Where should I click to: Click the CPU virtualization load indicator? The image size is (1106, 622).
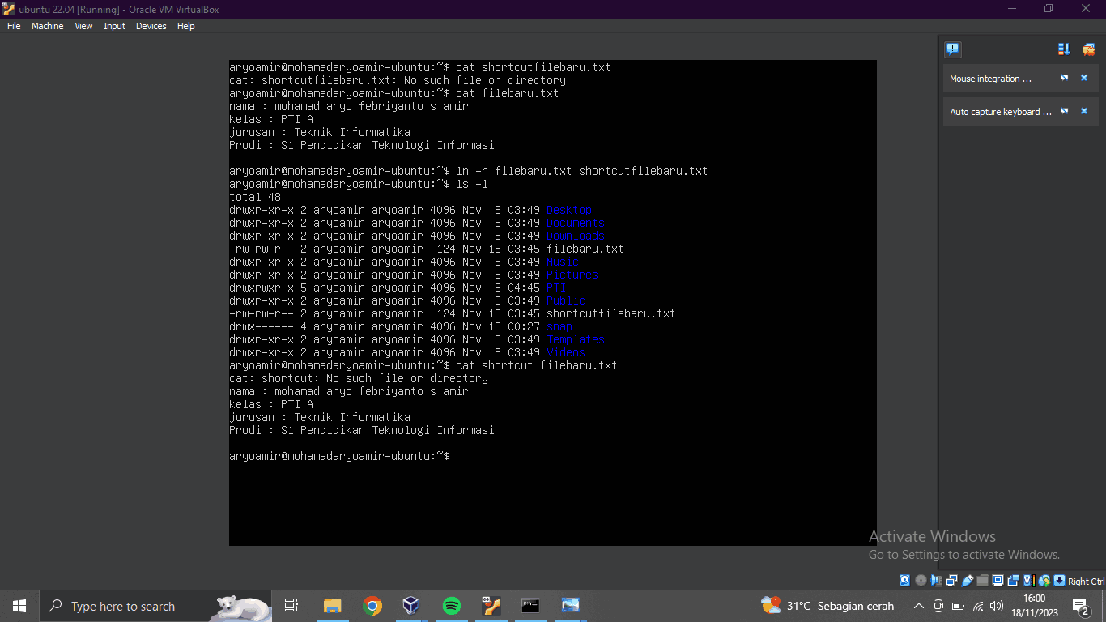1029,581
